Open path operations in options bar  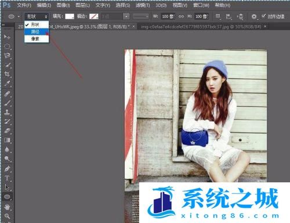[218, 16]
